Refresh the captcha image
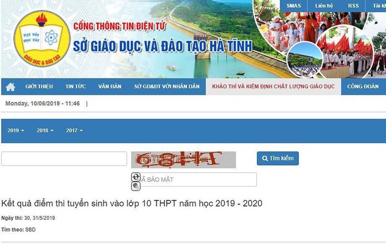This screenshot has height=249, width=386. click(136, 177)
